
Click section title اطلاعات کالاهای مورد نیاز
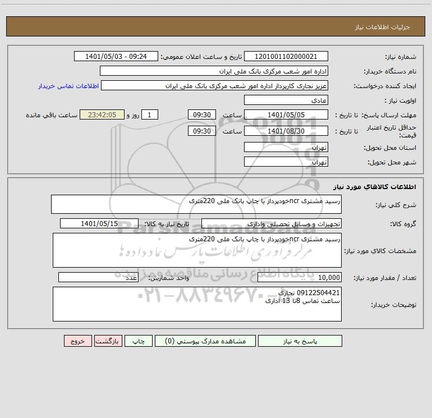click(x=375, y=187)
